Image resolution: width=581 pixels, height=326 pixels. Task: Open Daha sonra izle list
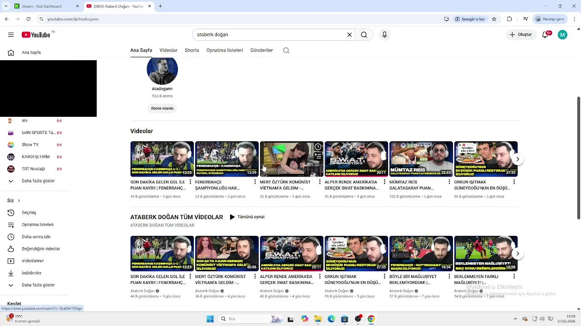[x=36, y=237]
